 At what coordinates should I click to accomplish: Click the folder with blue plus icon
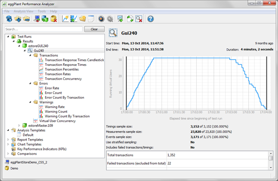tap(18, 19)
